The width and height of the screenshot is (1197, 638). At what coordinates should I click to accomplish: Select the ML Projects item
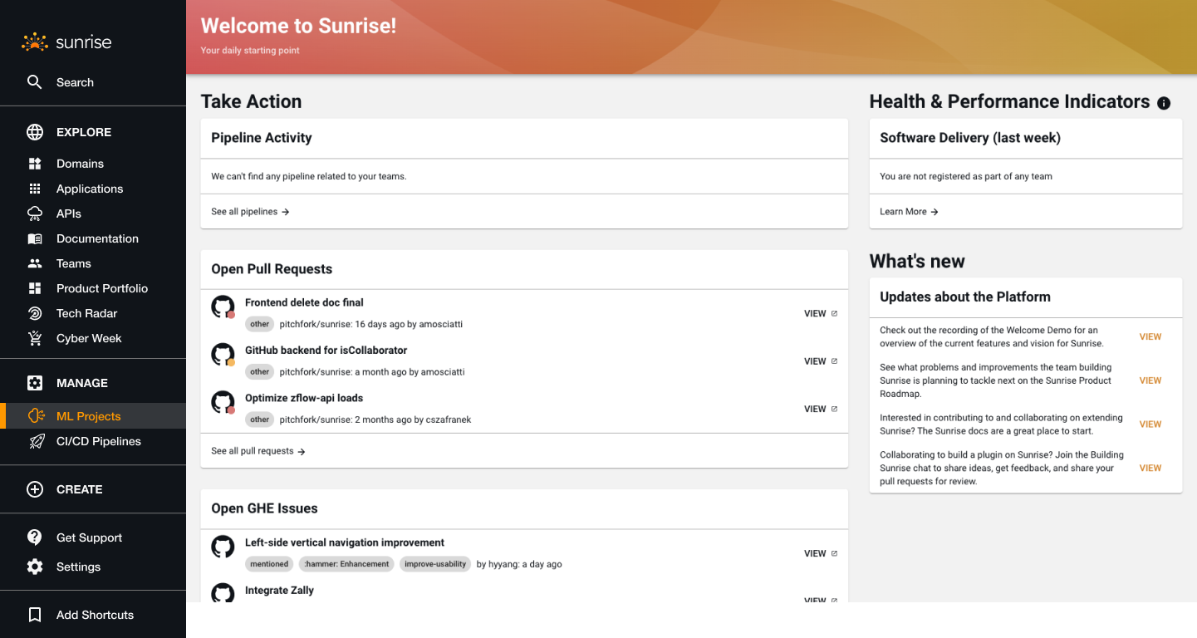(93, 416)
